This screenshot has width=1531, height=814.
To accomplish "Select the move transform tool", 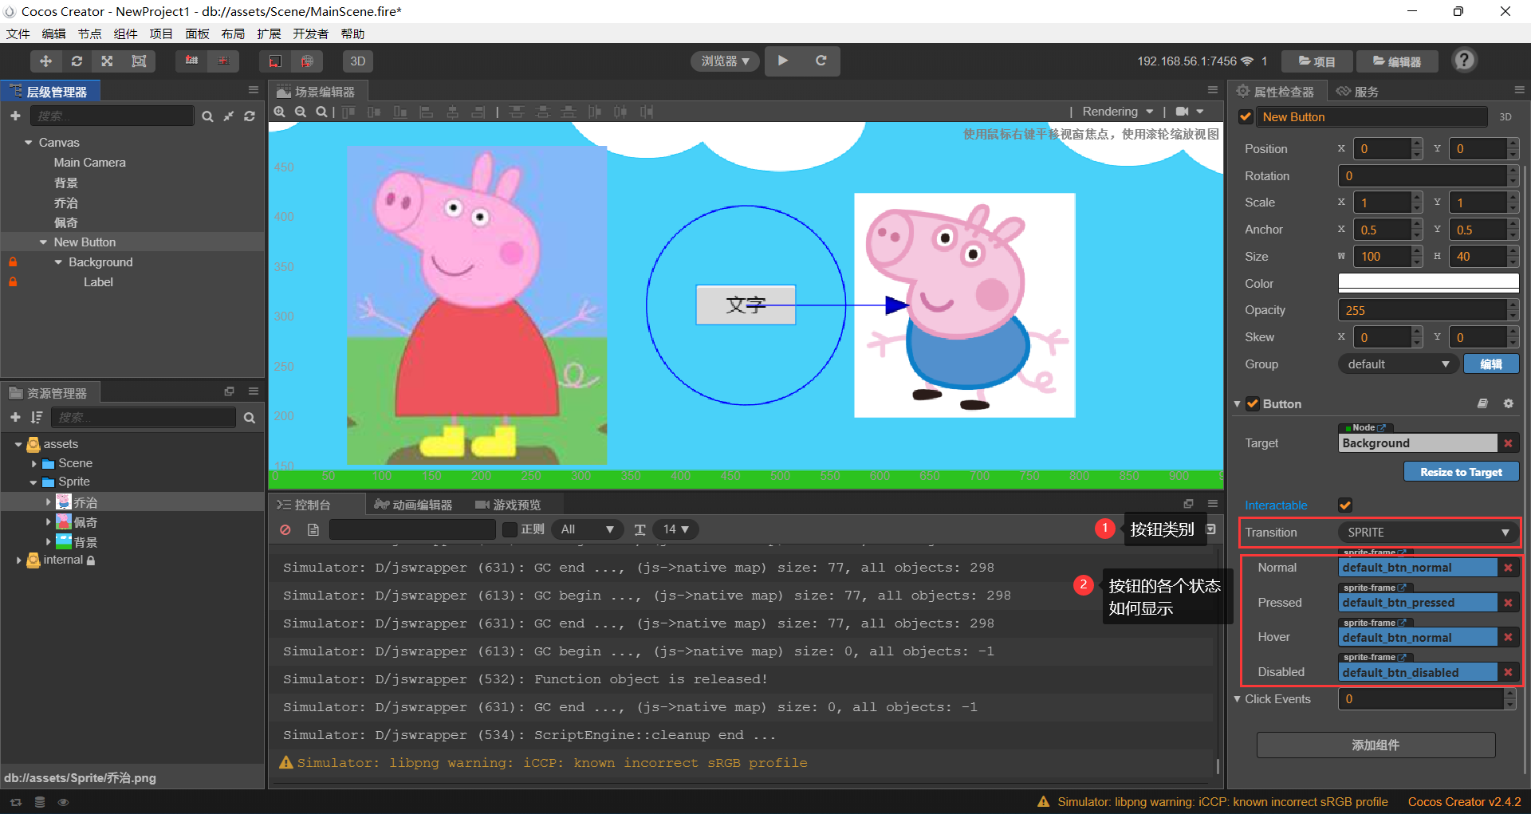I will pyautogui.click(x=45, y=61).
